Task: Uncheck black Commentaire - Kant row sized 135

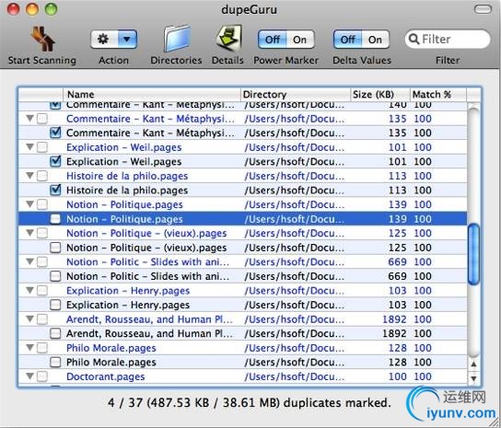Action: [55, 133]
